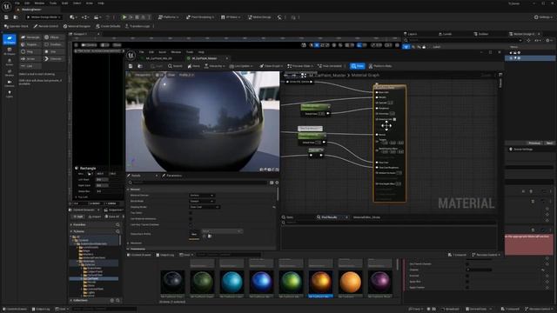
Task: Open the Parameters tab
Action: [173, 176]
